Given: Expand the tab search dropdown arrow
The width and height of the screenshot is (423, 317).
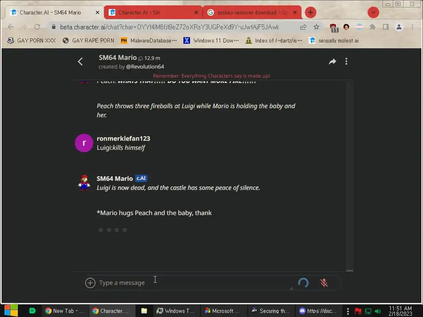Looking at the screenshot, I should 373,12.
